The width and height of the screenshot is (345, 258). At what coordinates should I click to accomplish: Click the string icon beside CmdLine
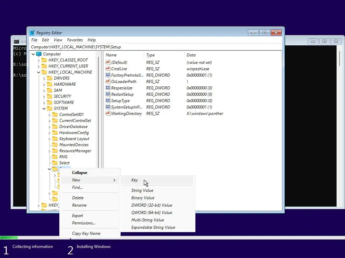(107, 69)
